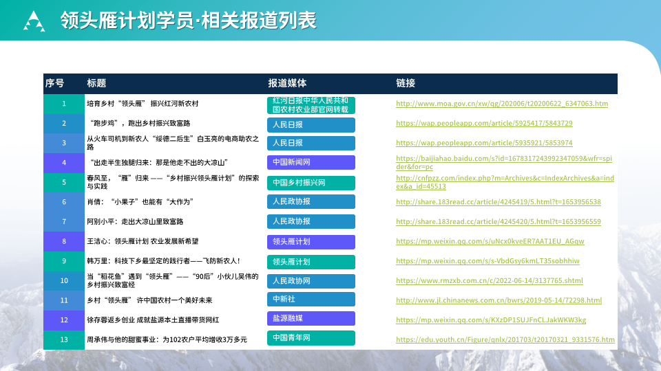
Task: Open weixin link ending JakWKW3kg
Action: (x=491, y=320)
